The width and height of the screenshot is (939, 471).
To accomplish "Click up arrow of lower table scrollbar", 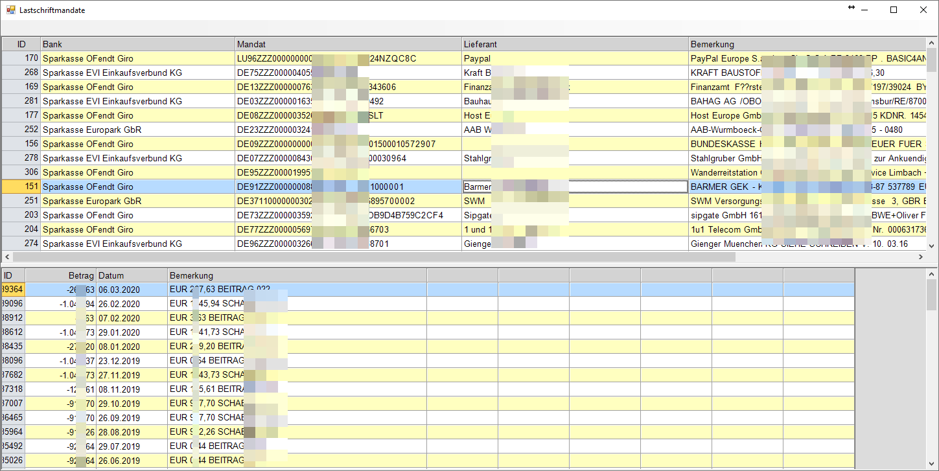I will [932, 274].
